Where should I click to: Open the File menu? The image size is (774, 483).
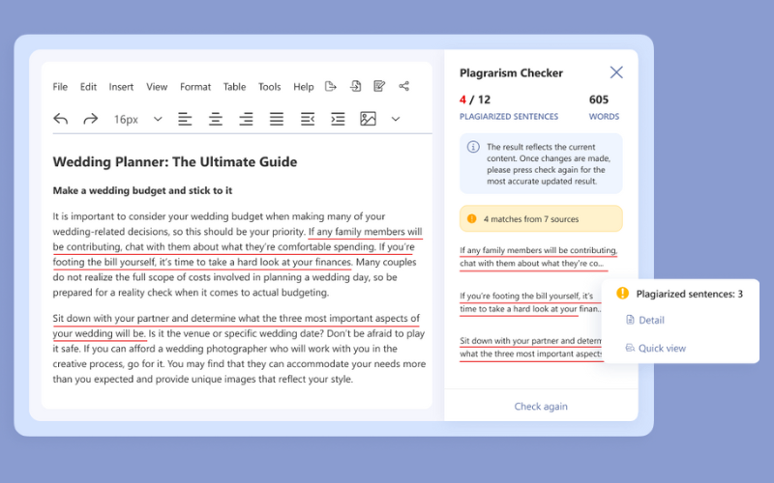point(60,87)
